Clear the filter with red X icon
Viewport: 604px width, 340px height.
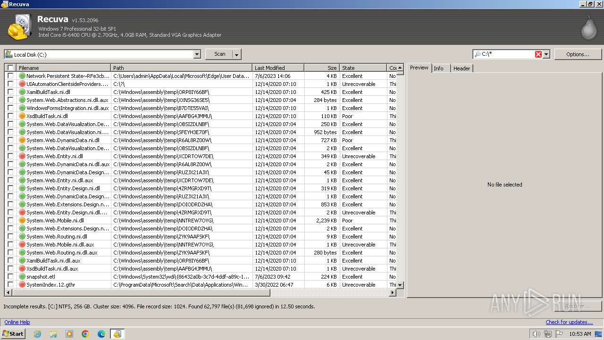(x=538, y=54)
